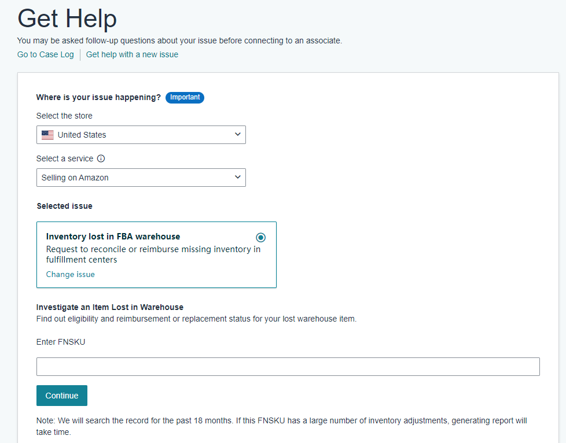Viewport: 566px width, 443px height.
Task: Click the Investigate an Item Lost in Warehouse heading
Action: pyautogui.click(x=110, y=307)
